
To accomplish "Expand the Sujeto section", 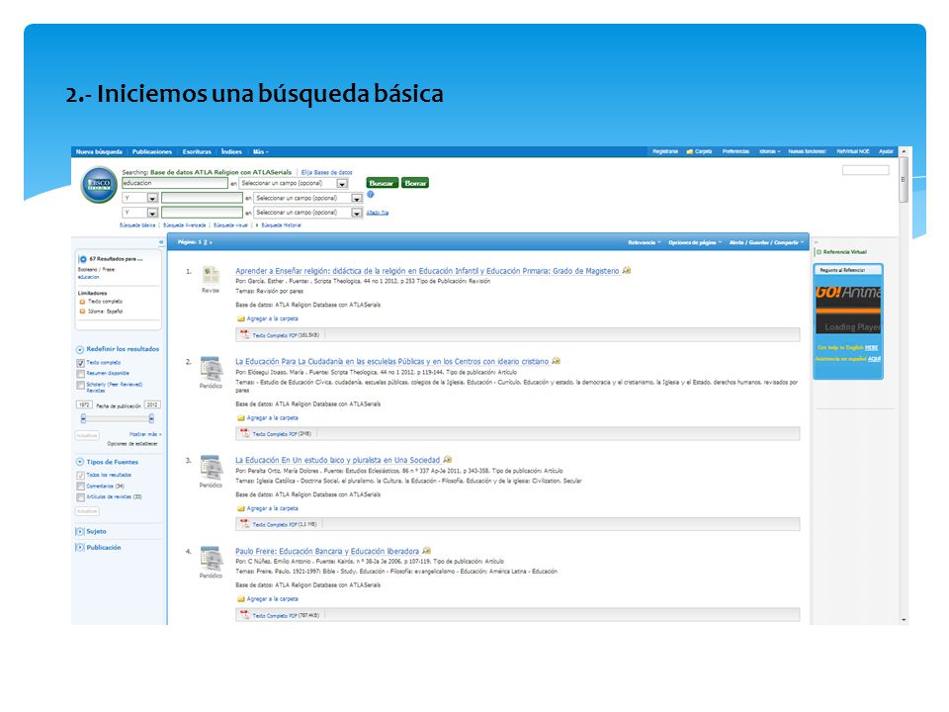I will click(80, 532).
